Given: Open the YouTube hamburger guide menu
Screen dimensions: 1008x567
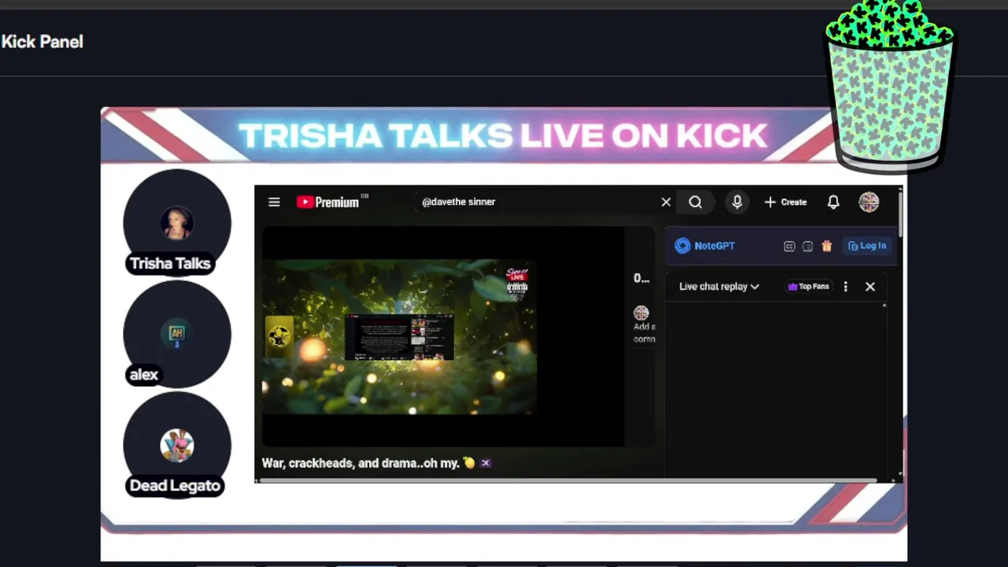Looking at the screenshot, I should pos(274,202).
